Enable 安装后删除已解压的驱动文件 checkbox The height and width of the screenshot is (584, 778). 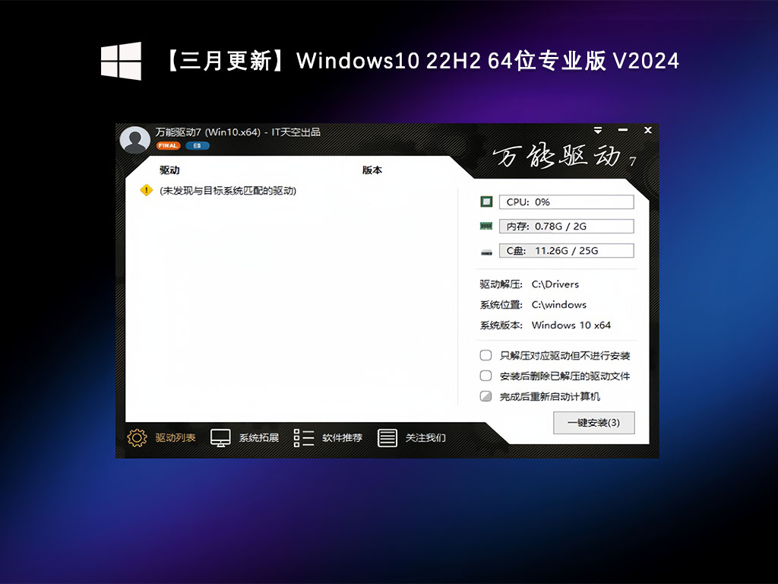pos(485,376)
